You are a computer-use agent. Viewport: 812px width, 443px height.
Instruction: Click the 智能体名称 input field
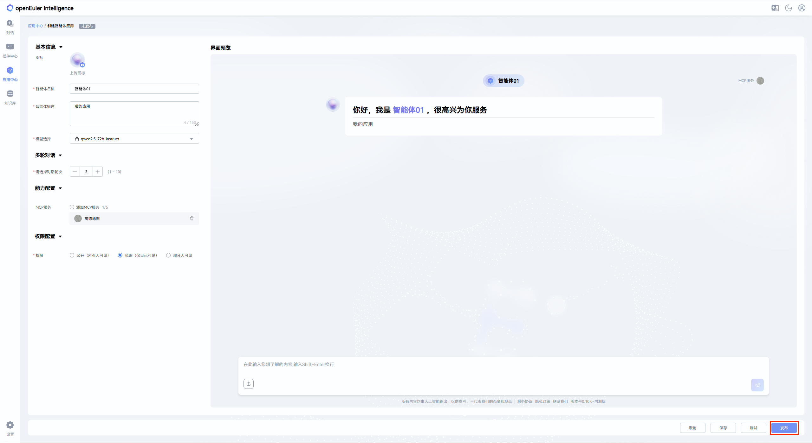pyautogui.click(x=134, y=89)
